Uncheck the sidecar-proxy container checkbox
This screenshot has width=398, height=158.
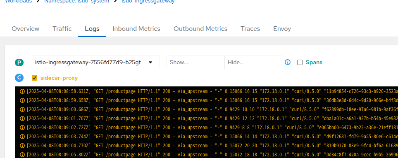(x=35, y=78)
